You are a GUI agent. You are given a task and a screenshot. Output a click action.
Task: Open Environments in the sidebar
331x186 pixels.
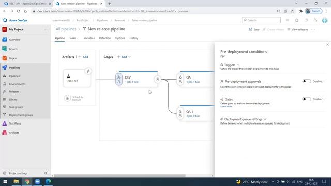[17, 84]
